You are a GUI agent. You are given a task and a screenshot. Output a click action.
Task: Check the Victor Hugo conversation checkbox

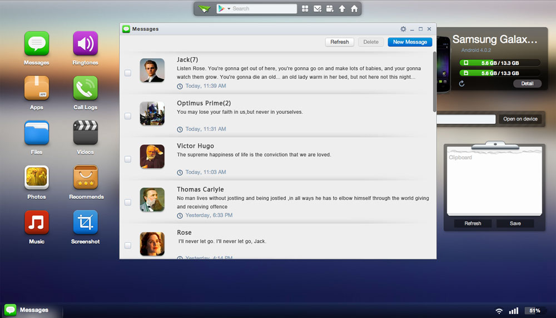coord(128,159)
